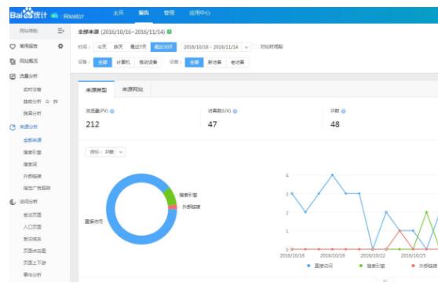The height and width of the screenshot is (290, 438).
Task: Open 报告 in top navigation
Action: point(144,13)
